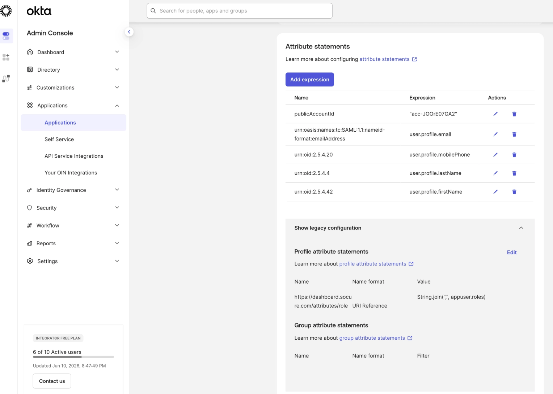Click the URI Reference name format
Screen dimensions: 553x394
click(x=370, y=306)
